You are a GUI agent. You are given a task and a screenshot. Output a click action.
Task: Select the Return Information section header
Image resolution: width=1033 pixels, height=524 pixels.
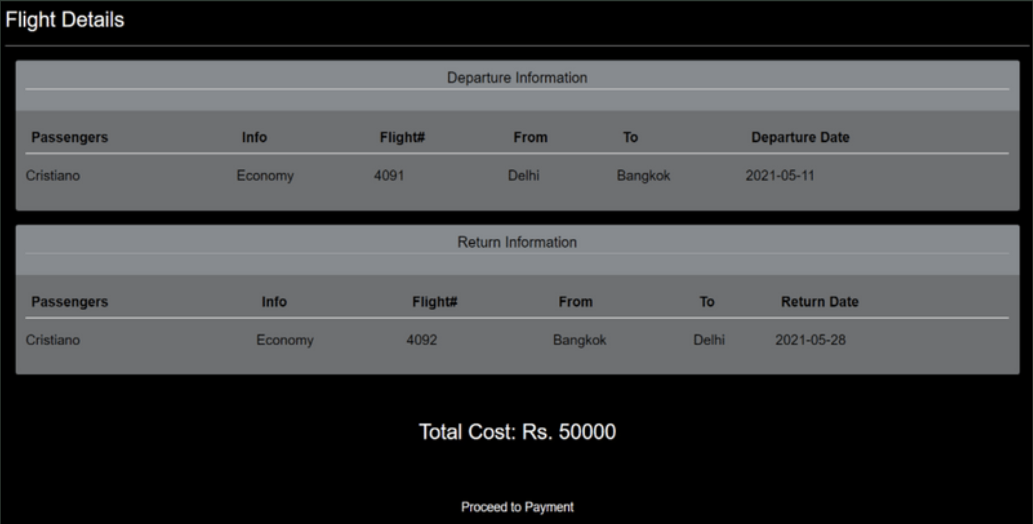(x=516, y=242)
